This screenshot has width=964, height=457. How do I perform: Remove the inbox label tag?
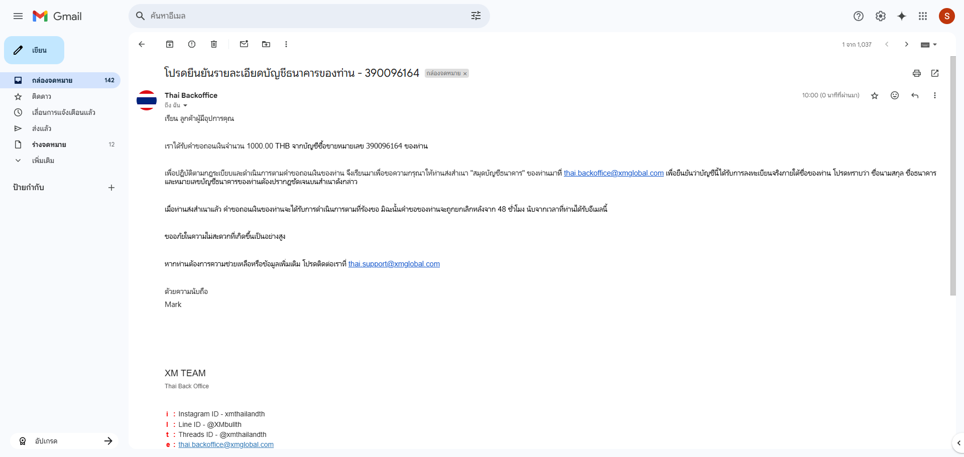point(465,74)
